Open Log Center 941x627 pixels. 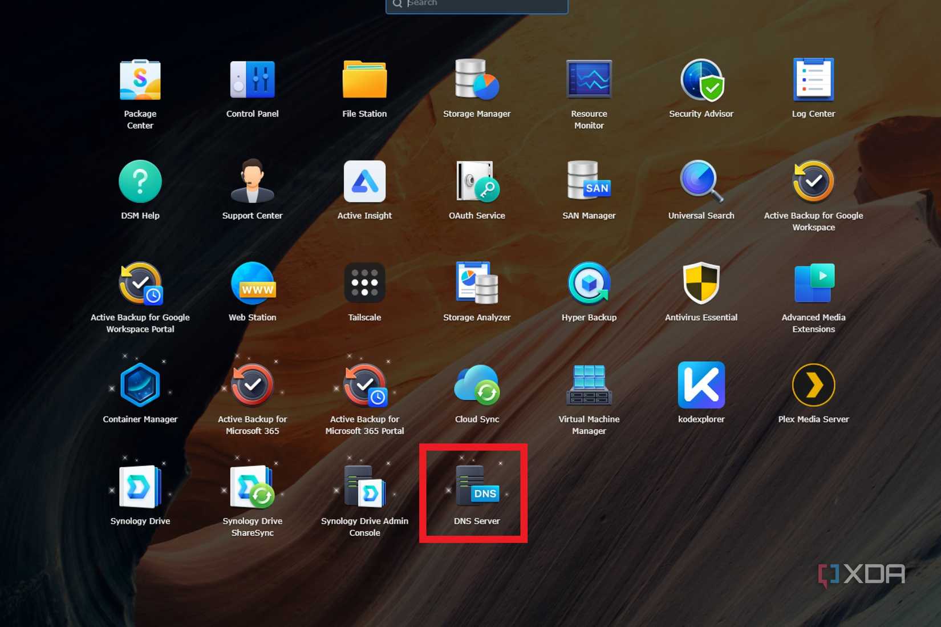pos(813,80)
